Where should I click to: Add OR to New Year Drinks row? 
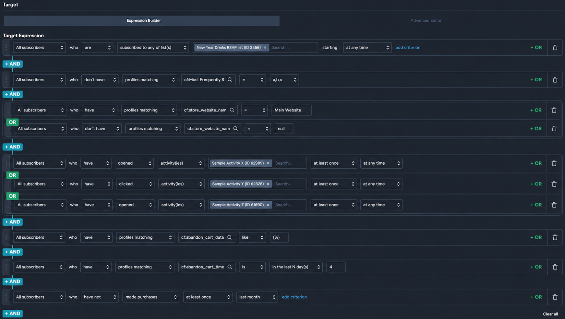(536, 48)
